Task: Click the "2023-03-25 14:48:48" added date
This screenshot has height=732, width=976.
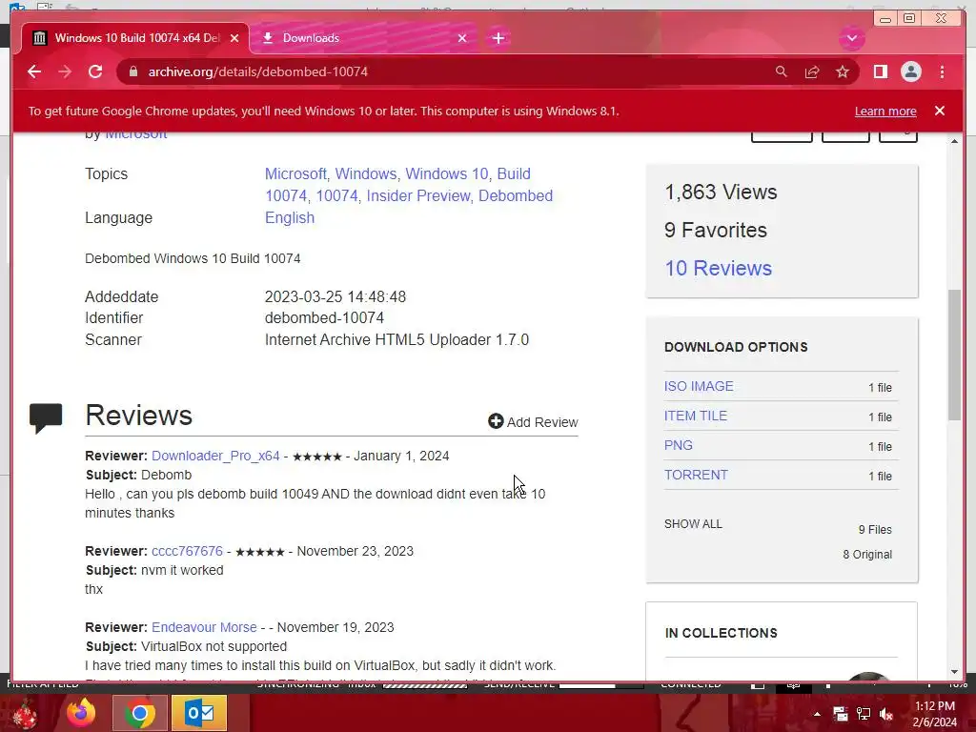Action: point(335,297)
